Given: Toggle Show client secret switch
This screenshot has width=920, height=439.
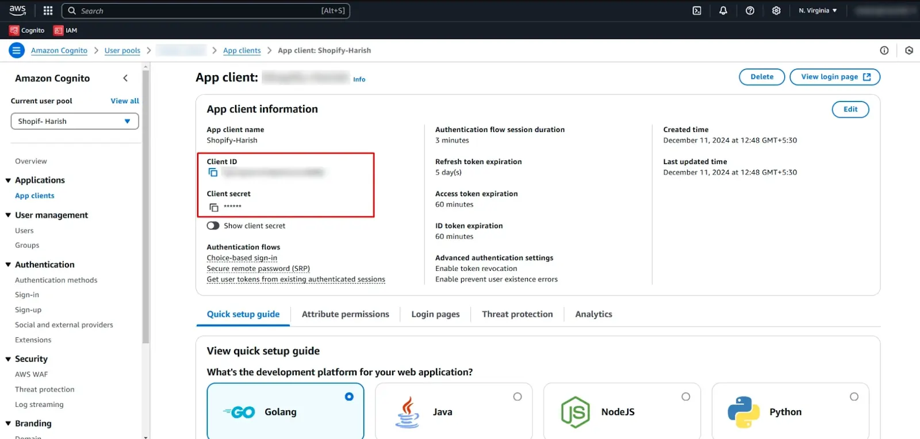Looking at the screenshot, I should [x=213, y=226].
